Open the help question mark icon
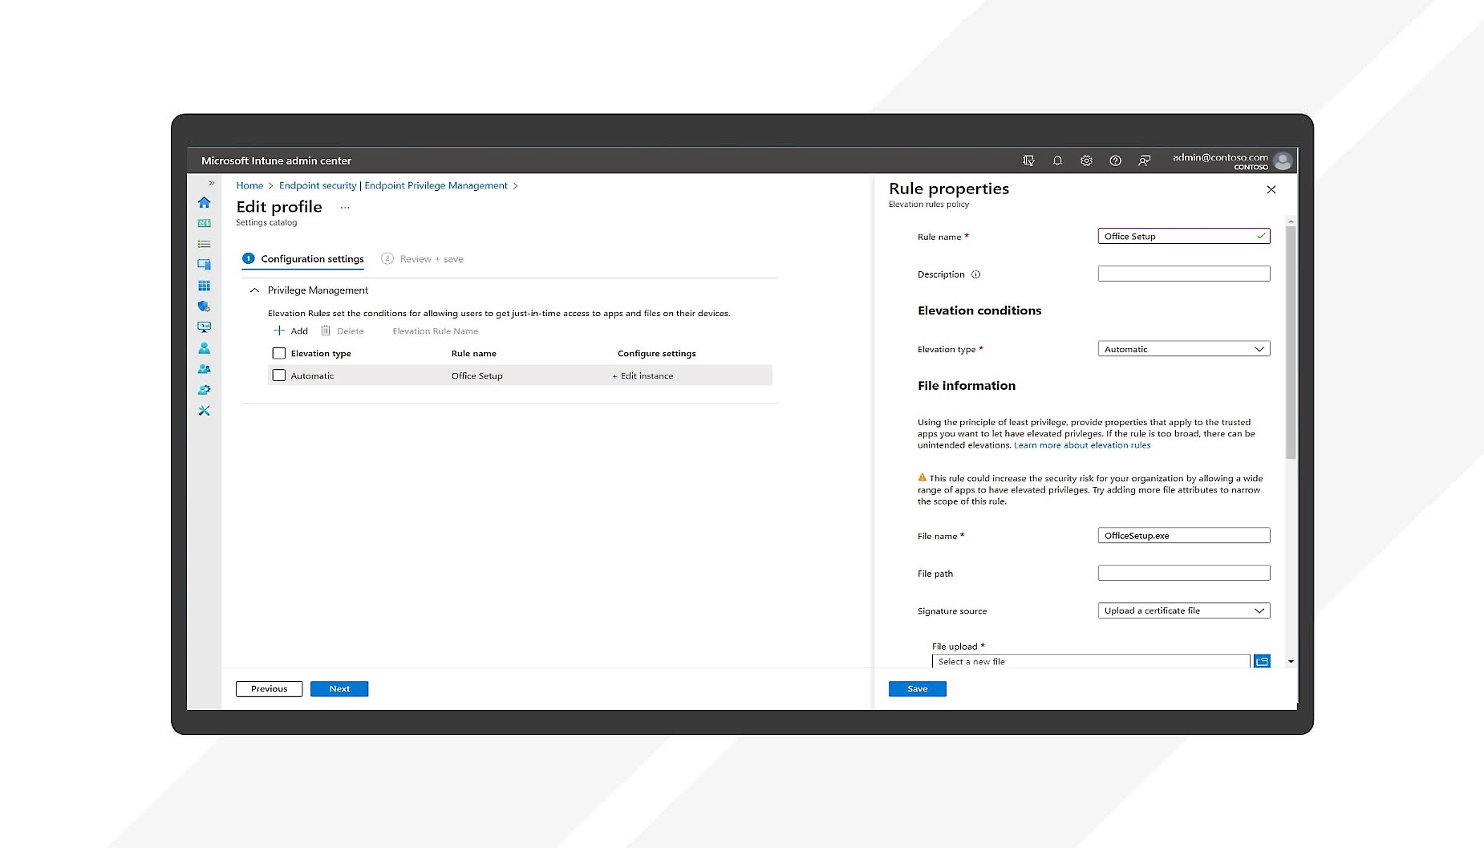Screen dimensions: 1484x848 pos(1115,161)
